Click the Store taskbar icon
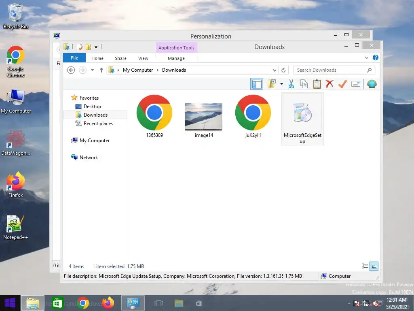 pyautogui.click(x=57, y=303)
